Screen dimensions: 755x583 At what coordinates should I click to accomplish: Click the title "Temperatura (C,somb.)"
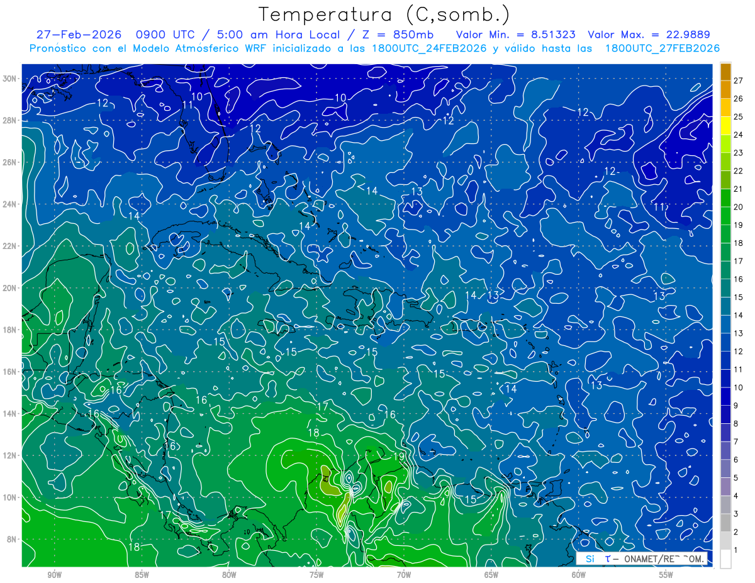click(x=384, y=14)
